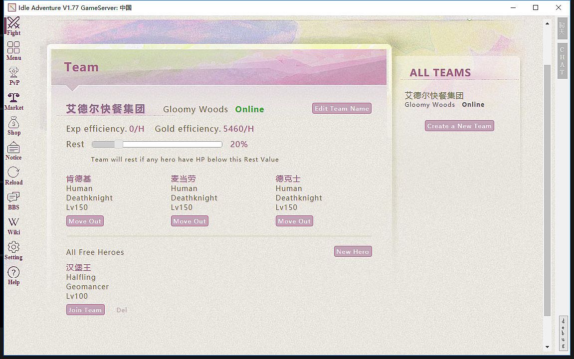Open the debug side tab
574x359 pixels.
pyautogui.click(x=563, y=334)
